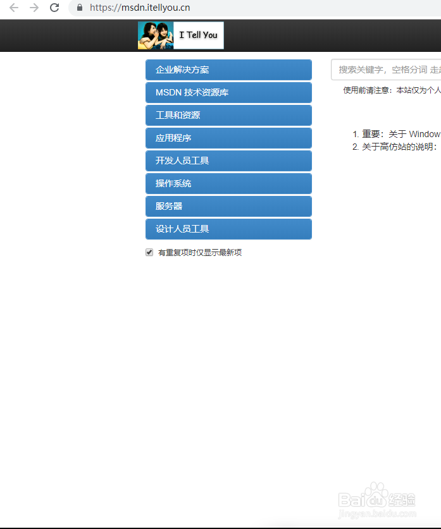Expand 操作系统 category

coord(228,183)
